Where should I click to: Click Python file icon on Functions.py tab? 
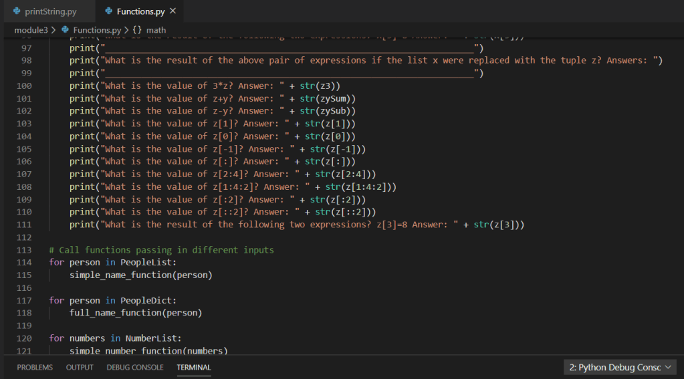tap(109, 12)
